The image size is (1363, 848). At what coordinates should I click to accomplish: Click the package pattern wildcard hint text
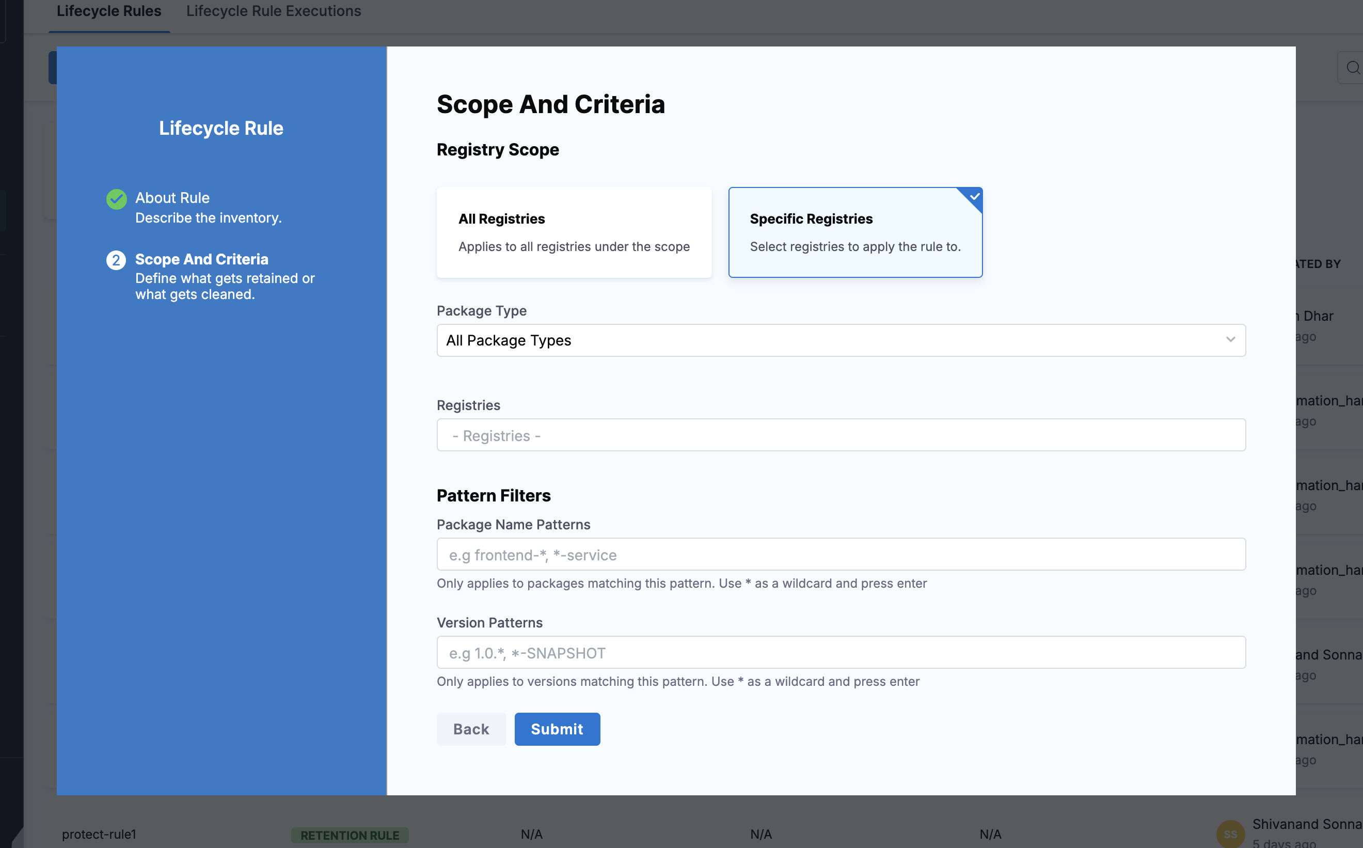pos(682,583)
